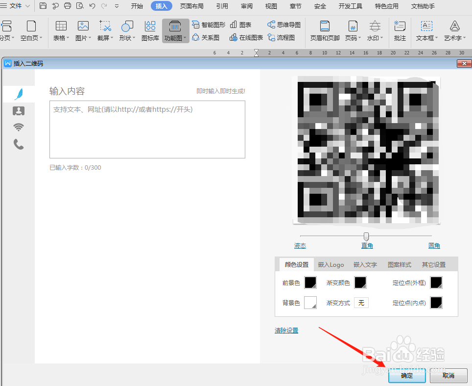Switch to the 其它设置 tab
The height and width of the screenshot is (386, 472).
434,265
